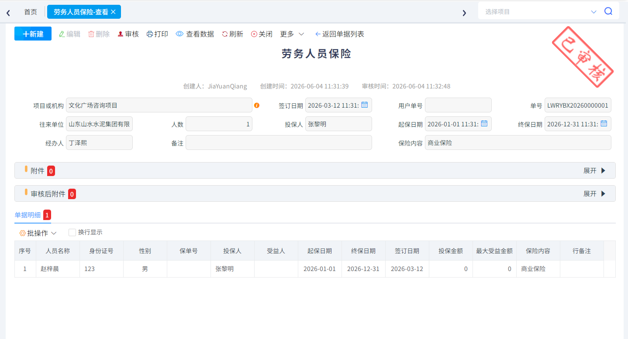Select the 单据明细 tab

pyautogui.click(x=32, y=215)
